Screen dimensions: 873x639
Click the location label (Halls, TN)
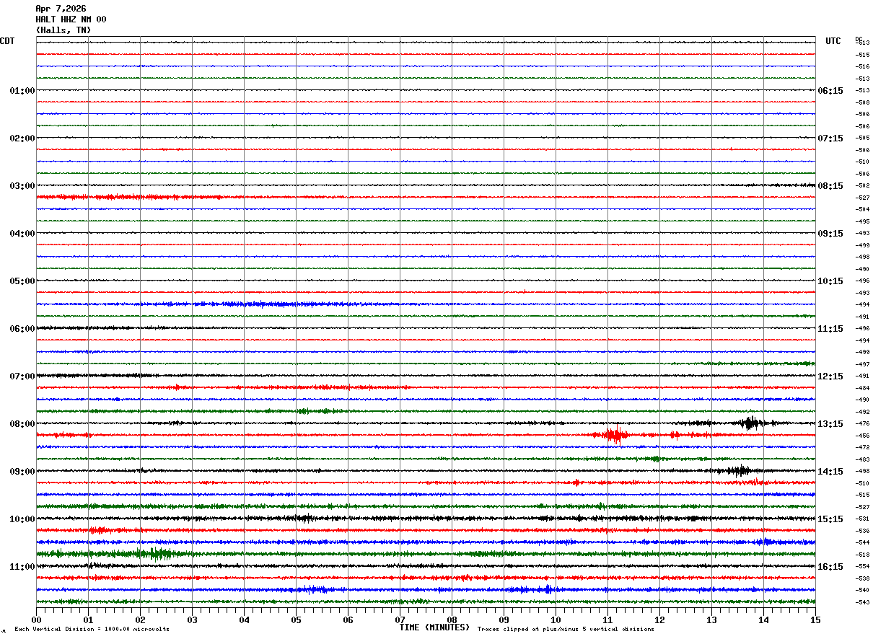tap(63, 30)
